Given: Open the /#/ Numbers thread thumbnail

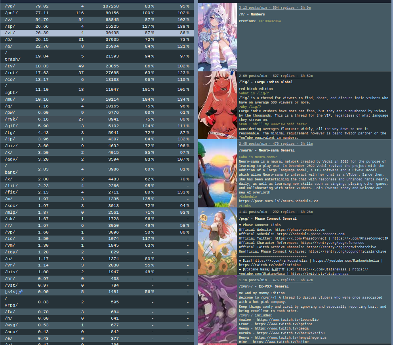Looking at the screenshot, I should tap(217, 37).
